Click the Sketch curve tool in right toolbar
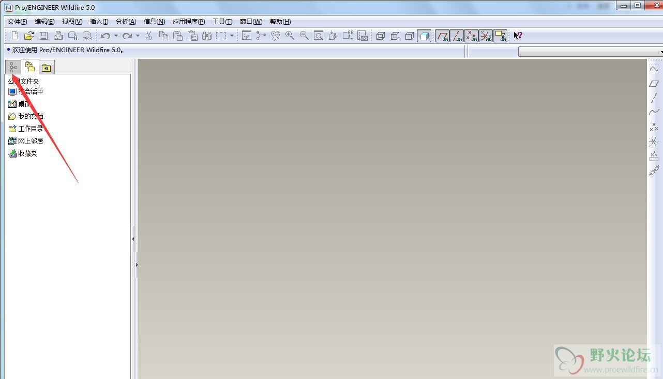This screenshot has width=663, height=379. point(654,69)
